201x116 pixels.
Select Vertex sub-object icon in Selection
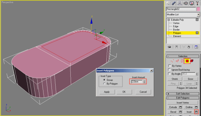pos(172,61)
